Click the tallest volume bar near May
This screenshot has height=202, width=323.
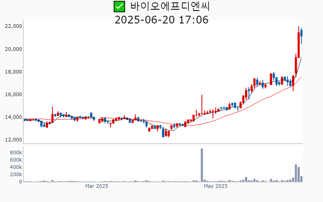202,165
